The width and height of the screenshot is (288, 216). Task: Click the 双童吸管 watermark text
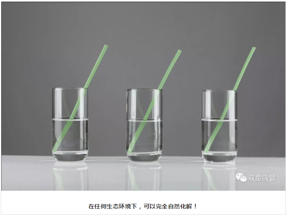(x=262, y=178)
